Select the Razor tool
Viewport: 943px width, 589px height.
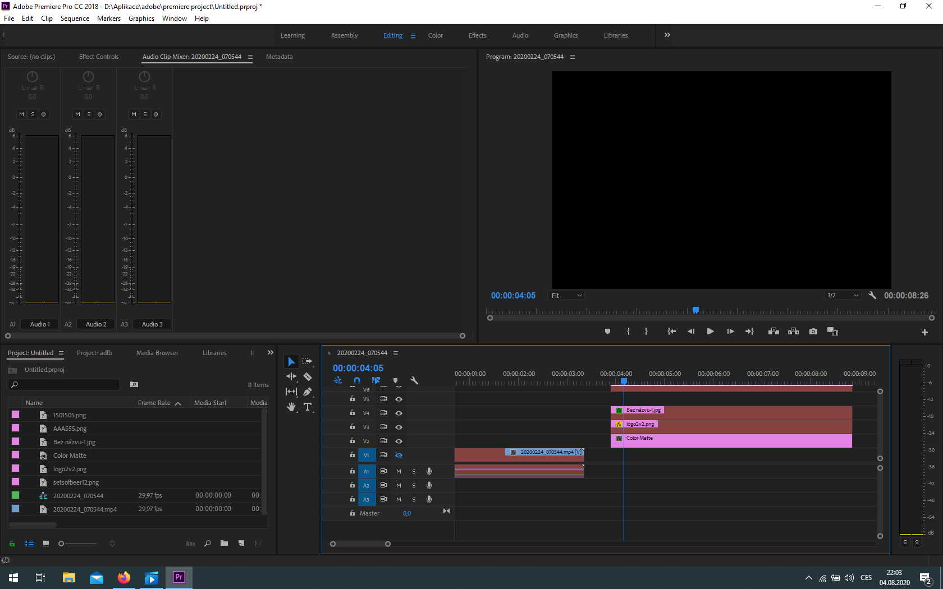click(308, 376)
